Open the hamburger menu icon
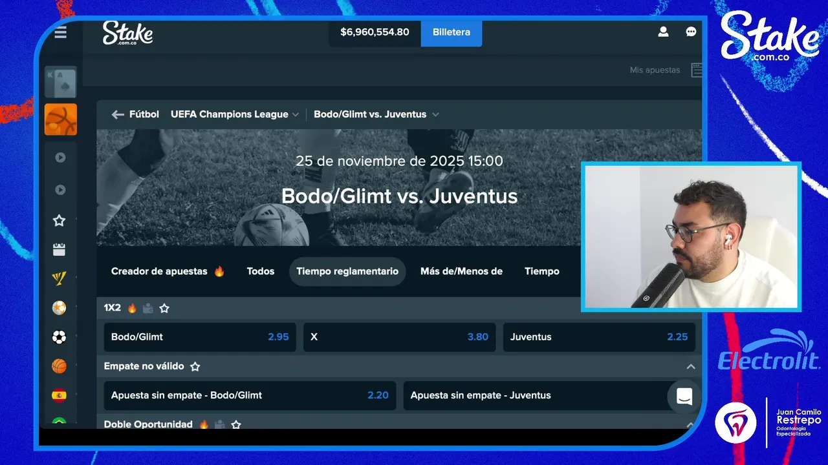Viewport: 828px width, 465px height. (60, 32)
